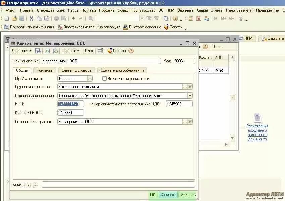Click the Cut scissors icon
The image size is (285, 201).
[x=31, y=18]
